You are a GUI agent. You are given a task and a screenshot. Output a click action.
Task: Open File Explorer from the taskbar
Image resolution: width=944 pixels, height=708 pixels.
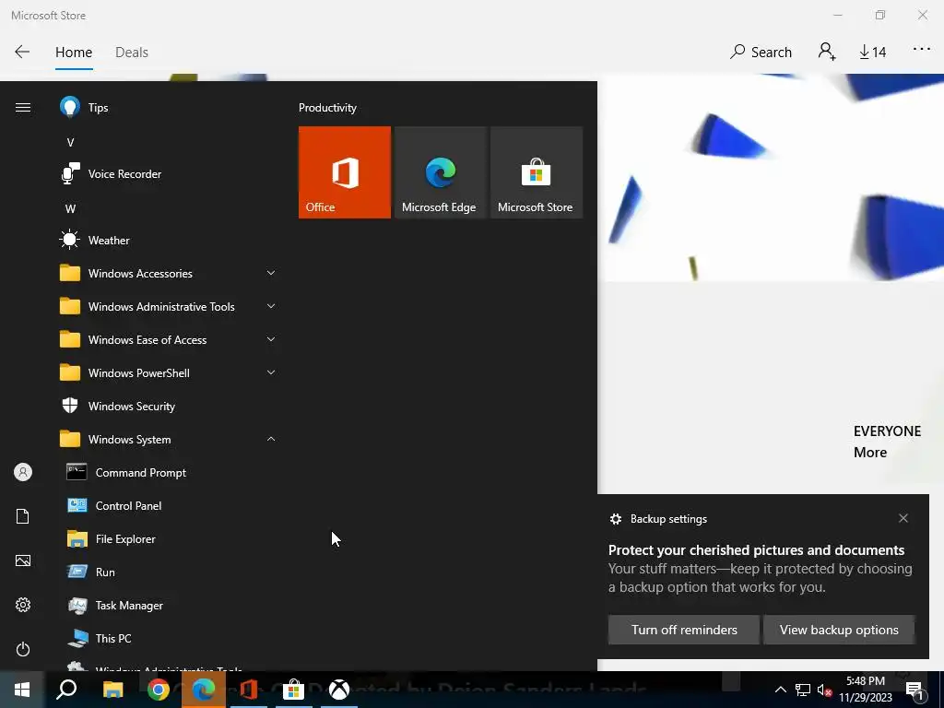[x=112, y=690]
